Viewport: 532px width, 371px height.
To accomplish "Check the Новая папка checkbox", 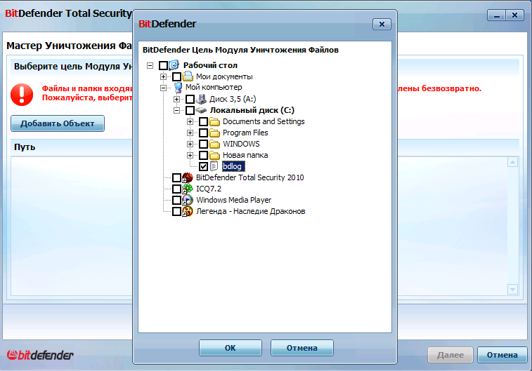I will click(x=203, y=155).
